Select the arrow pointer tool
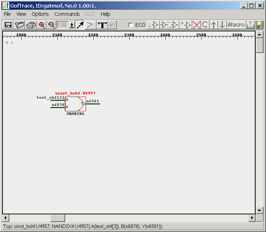The image size is (266, 232). tap(80, 25)
